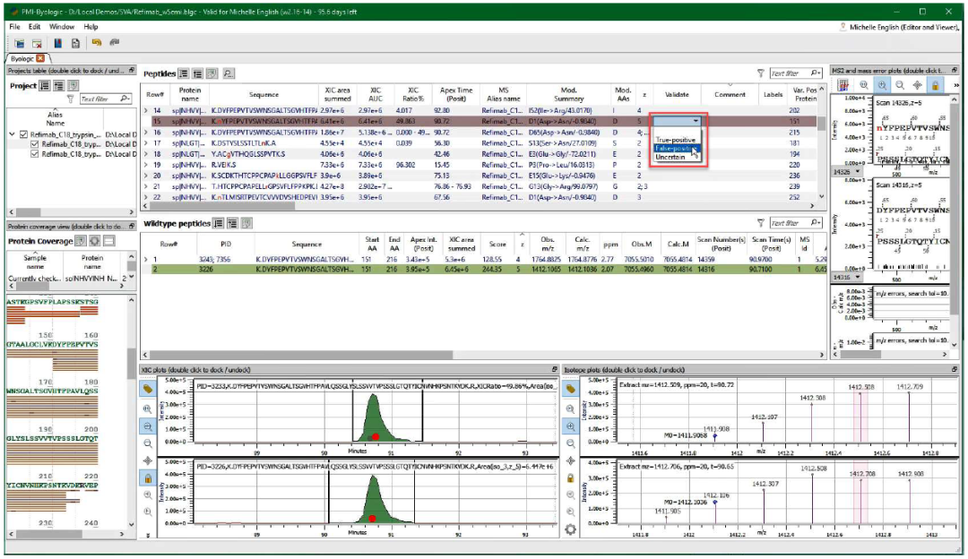
Task: Click the filter funnel icon above Wildtype peptides table
Action: [760, 223]
